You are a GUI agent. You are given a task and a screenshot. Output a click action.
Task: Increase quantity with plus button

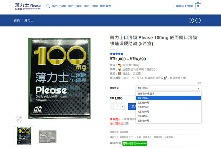[x=122, y=107]
